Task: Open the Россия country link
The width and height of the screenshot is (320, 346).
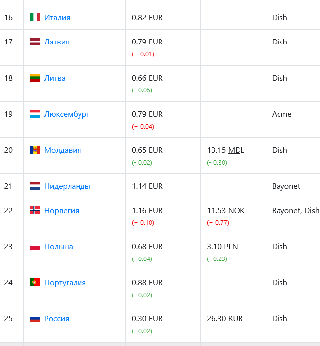Action: click(x=57, y=319)
